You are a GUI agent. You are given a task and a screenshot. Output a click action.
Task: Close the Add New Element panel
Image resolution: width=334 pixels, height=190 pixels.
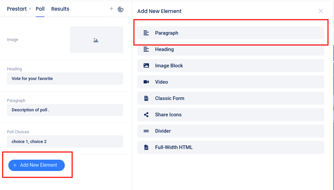coord(321,11)
